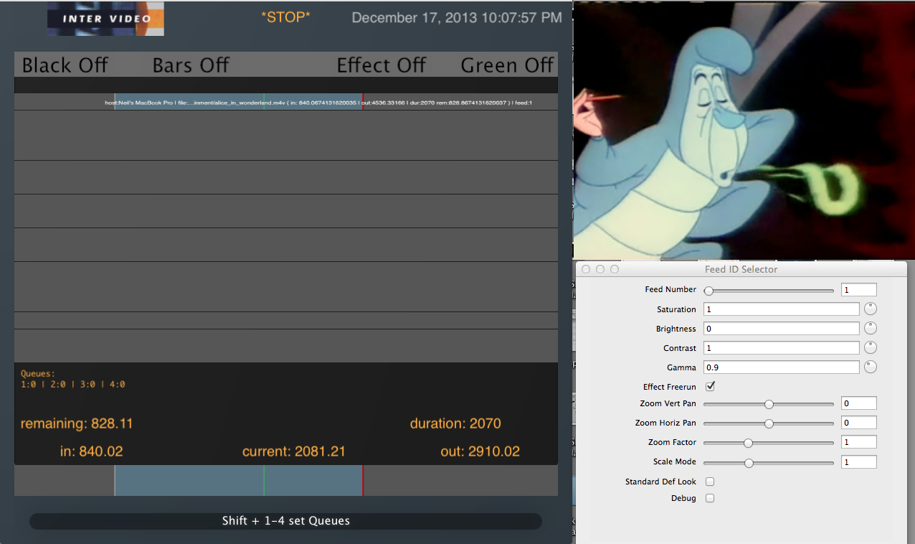Click the Inter Video logo
Image resolution: width=915 pixels, height=544 pixels.
tap(105, 19)
